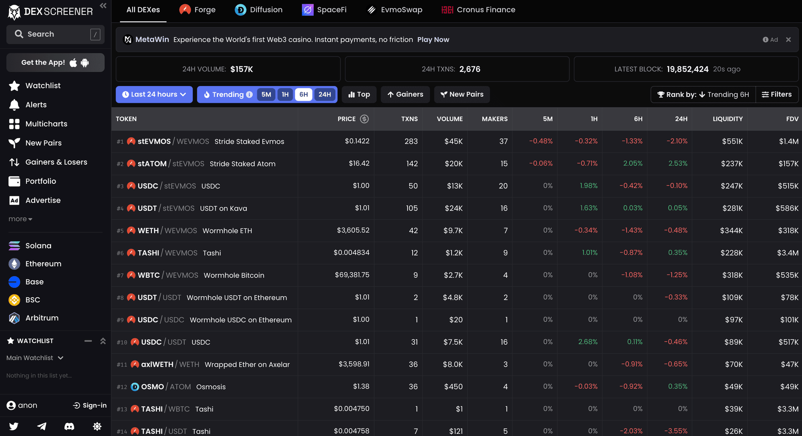Select 24H trending timeframe
Image resolution: width=802 pixels, height=436 pixels.
[325, 94]
